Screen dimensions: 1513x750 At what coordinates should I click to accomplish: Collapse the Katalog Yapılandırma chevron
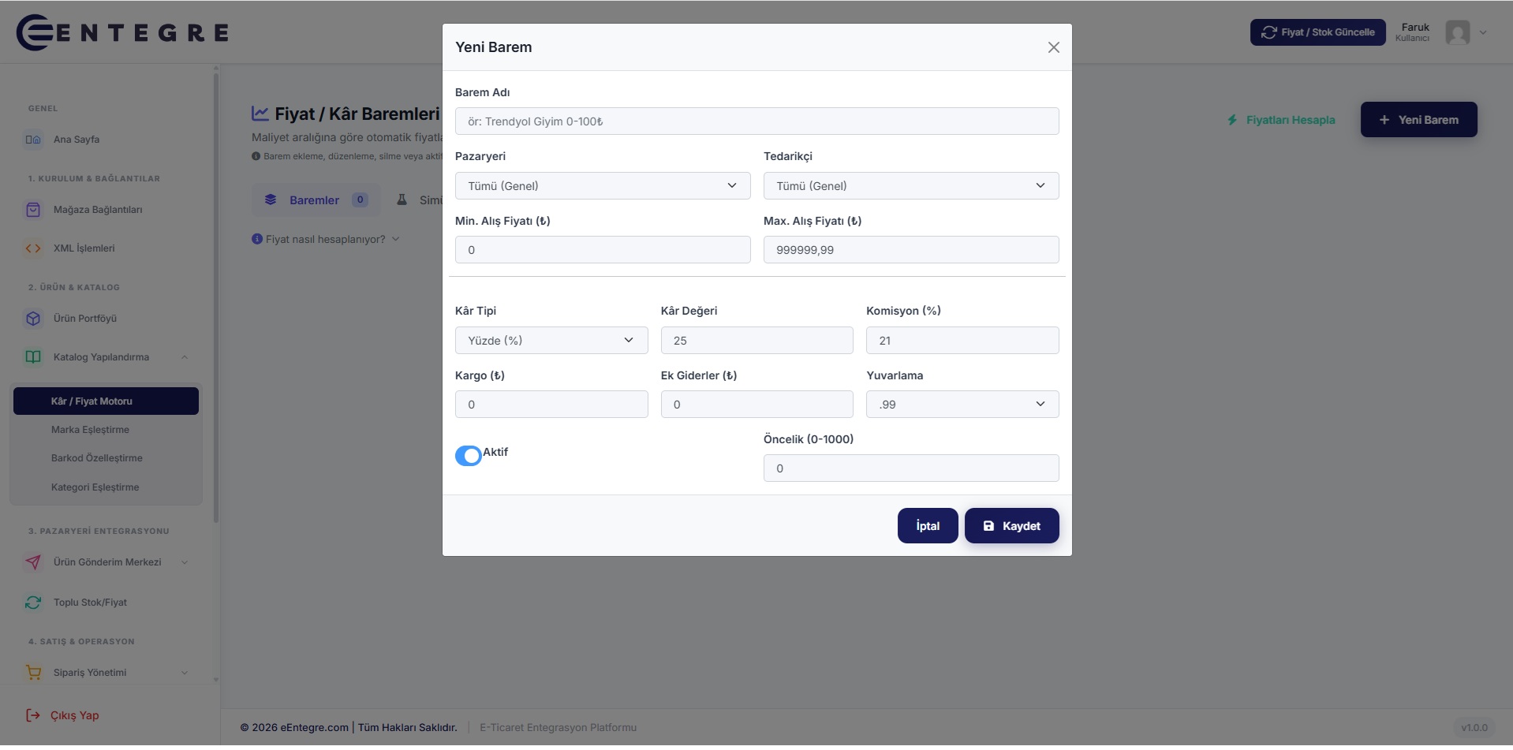point(185,357)
